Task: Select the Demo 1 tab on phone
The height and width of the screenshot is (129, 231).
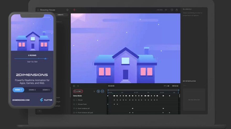Action: click(x=18, y=90)
